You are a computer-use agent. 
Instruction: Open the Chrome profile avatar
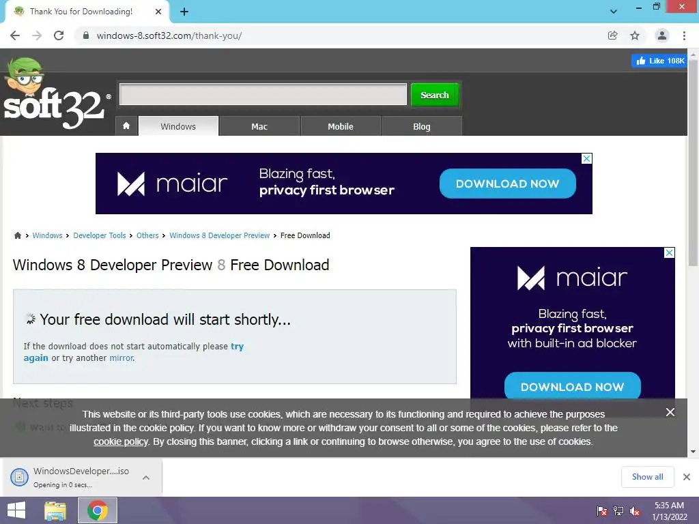662,35
